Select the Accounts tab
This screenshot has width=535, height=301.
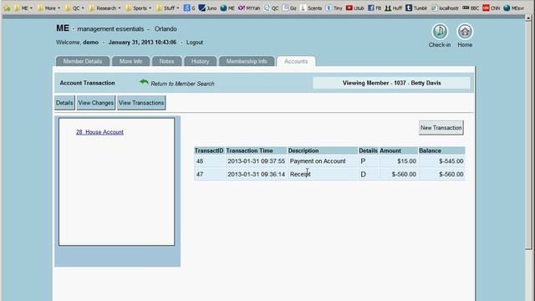tap(296, 61)
